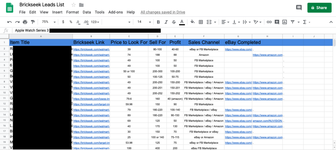This screenshot has height=150, width=336.
Task: Click the merge cells icon
Action: tap(209, 22)
